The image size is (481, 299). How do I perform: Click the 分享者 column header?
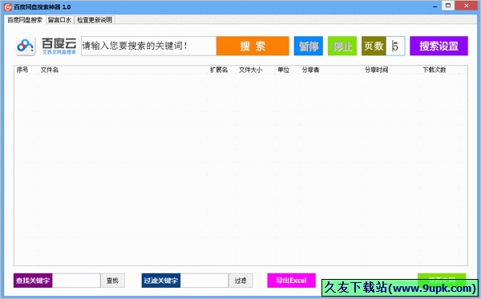(x=310, y=70)
